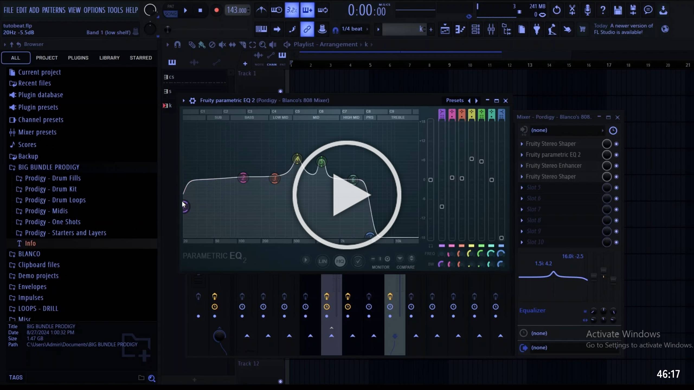Viewport: 694px width, 390px height.
Task: Toggle the metronome icon
Action: (261, 10)
